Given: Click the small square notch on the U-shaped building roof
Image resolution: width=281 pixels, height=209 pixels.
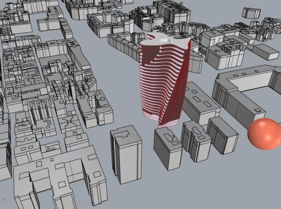Looking at the screenshot, I should tap(258, 111).
